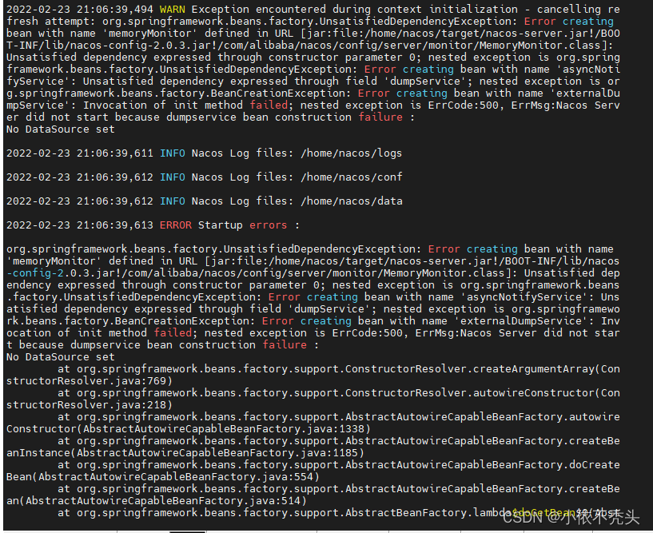Select the log path /home/nacos/data
This screenshot has height=533, width=653.
[x=352, y=201]
